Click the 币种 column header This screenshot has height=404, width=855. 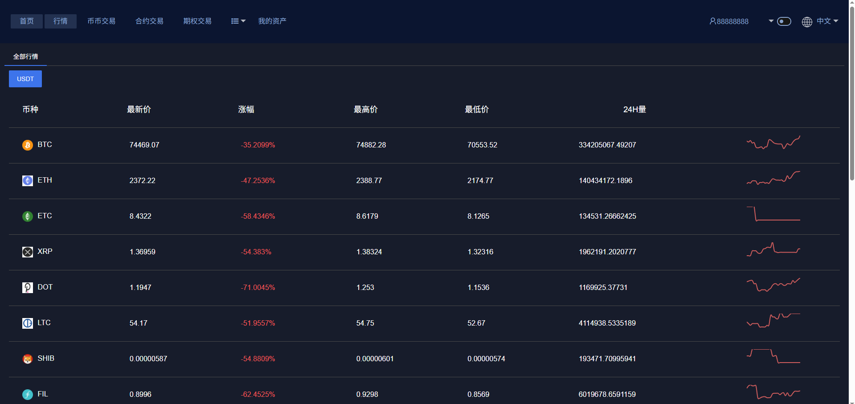coord(30,110)
